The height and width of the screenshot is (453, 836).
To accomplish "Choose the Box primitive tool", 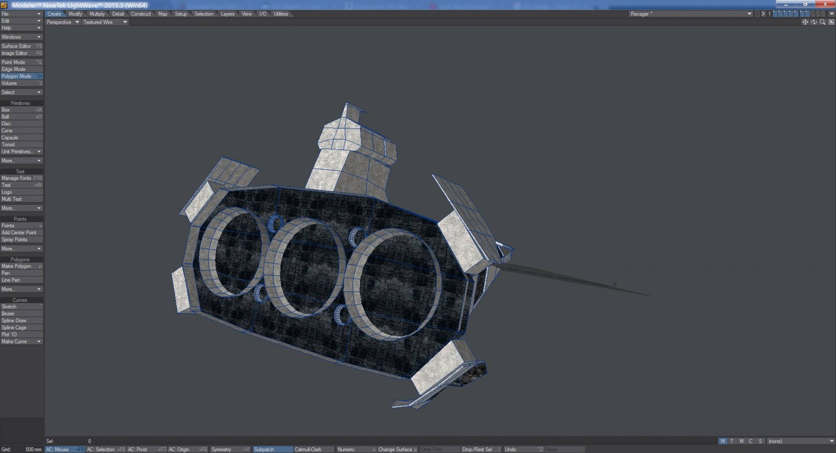I will pyautogui.click(x=21, y=110).
